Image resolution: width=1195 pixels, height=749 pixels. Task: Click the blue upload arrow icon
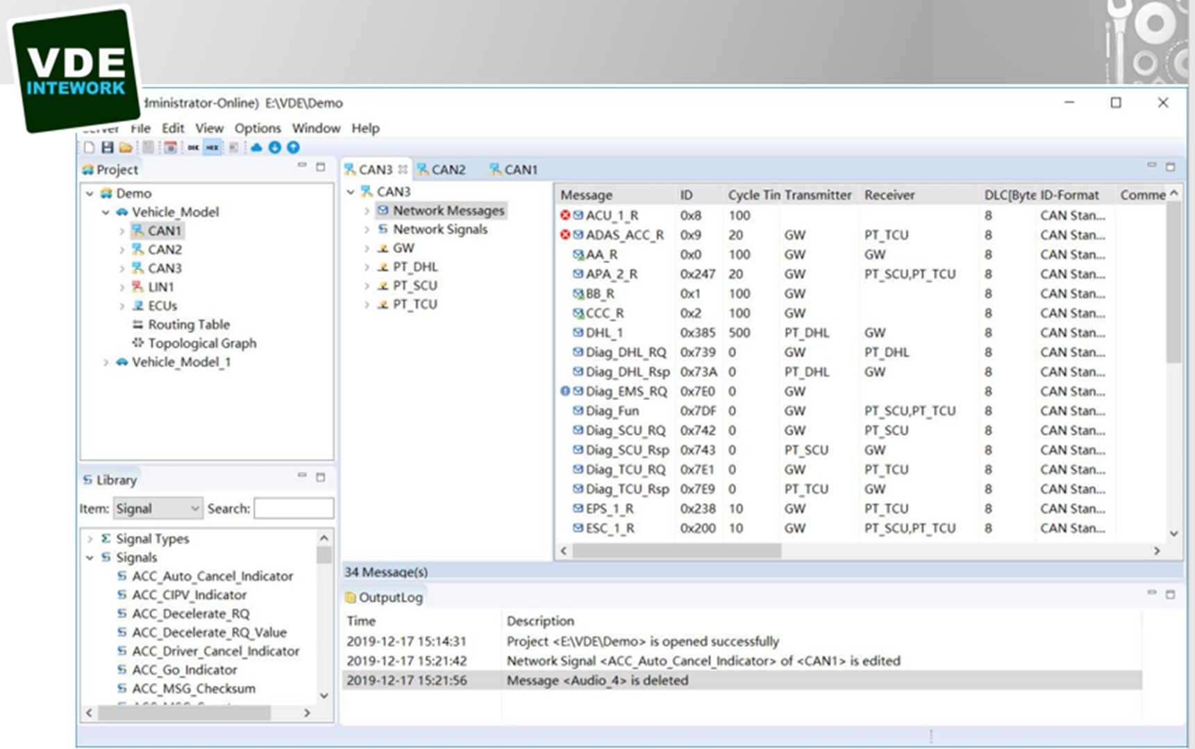(293, 147)
